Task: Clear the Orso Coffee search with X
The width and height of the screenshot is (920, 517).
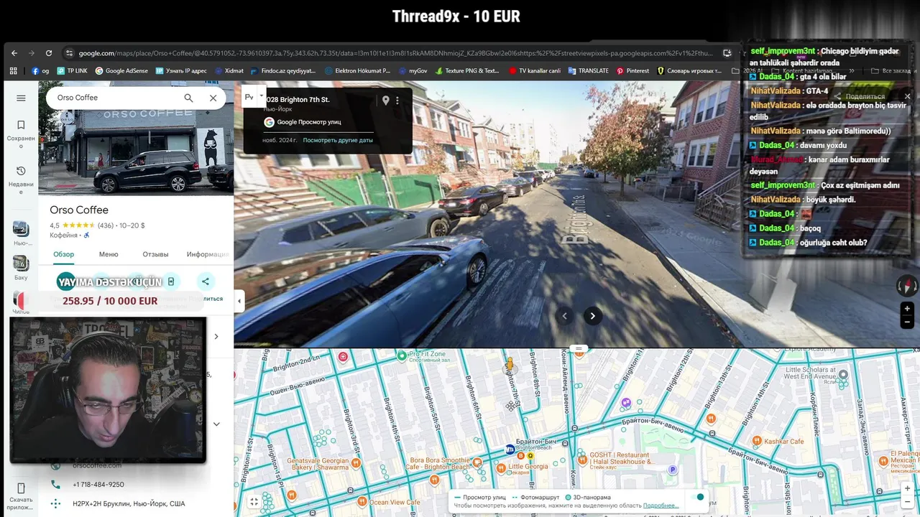Action: click(x=213, y=98)
